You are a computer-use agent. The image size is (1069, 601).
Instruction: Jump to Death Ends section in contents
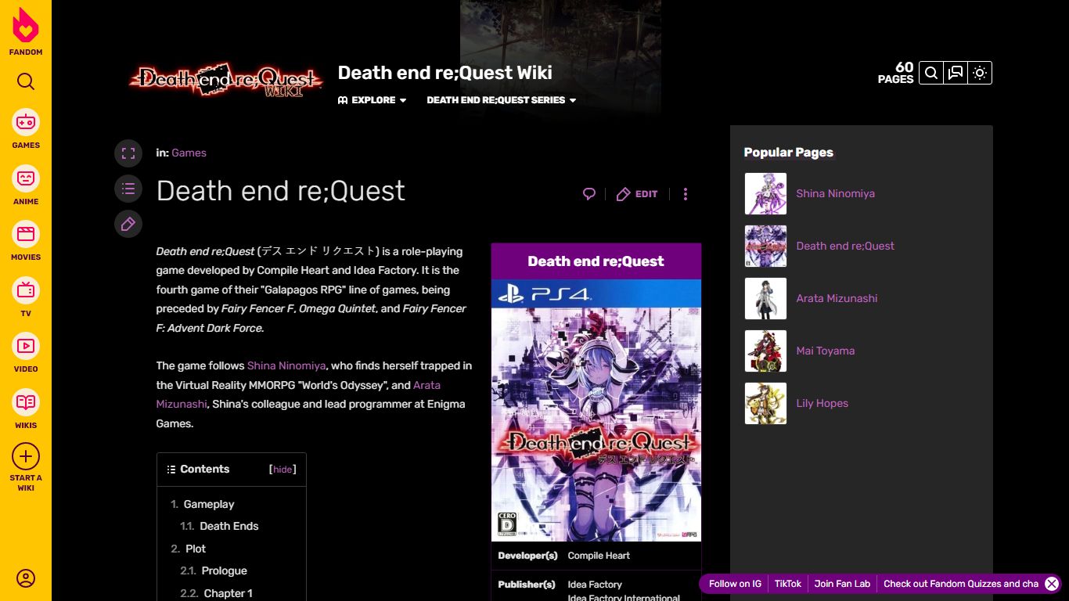229,526
